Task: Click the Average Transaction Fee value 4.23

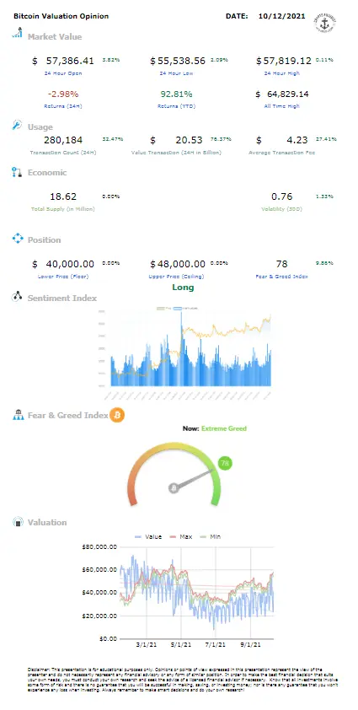Action: (297, 140)
